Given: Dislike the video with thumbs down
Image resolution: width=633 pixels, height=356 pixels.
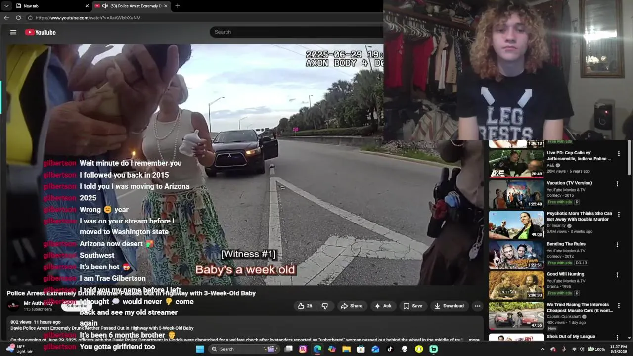Looking at the screenshot, I should pyautogui.click(x=325, y=306).
